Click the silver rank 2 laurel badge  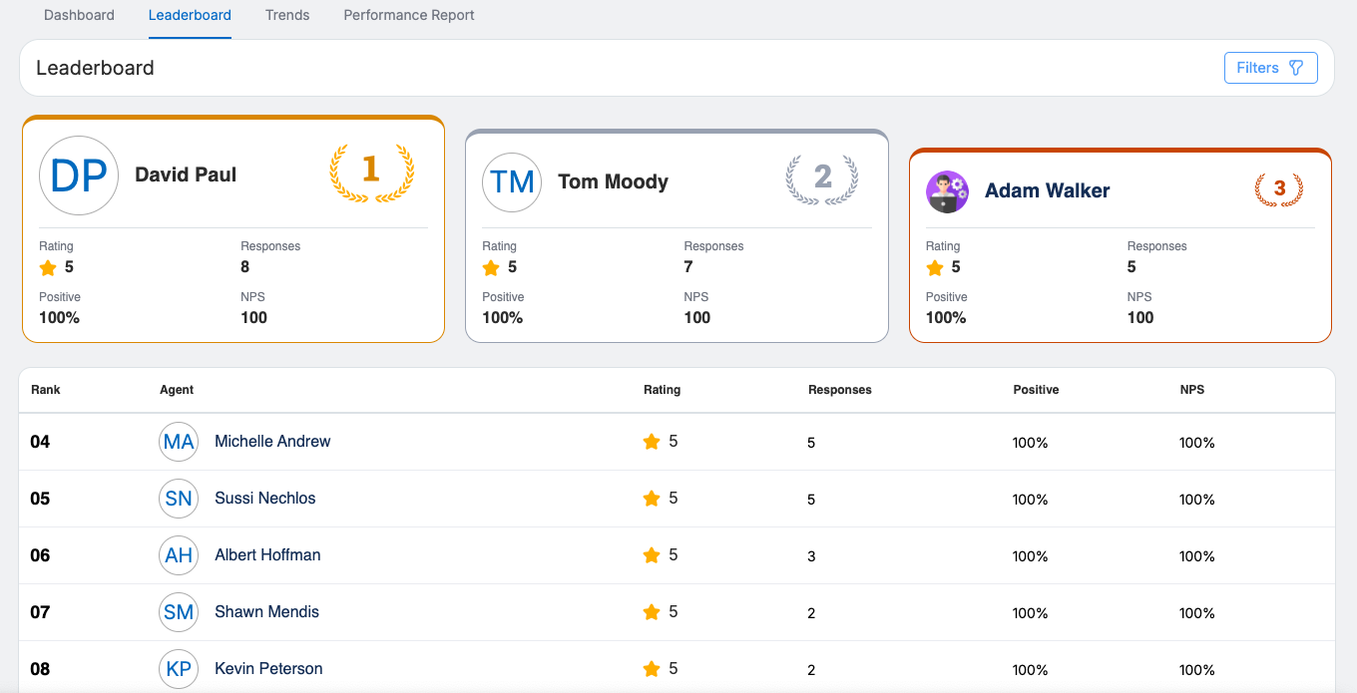[822, 179]
